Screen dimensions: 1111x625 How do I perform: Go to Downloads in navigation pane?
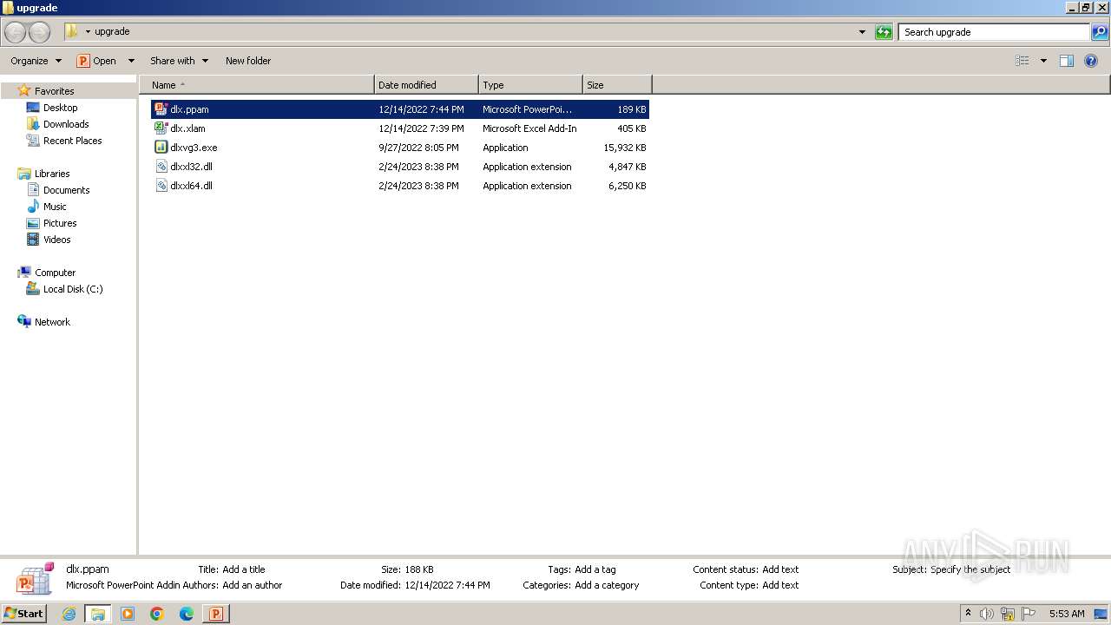tap(66, 124)
